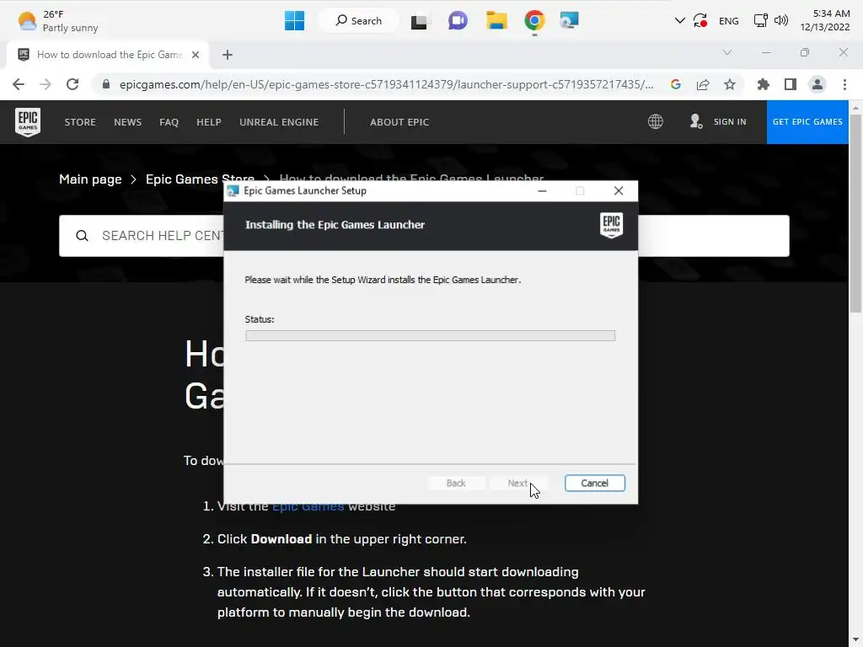Cancel the Epic Games Launcher installation
863x647 pixels.
click(594, 483)
